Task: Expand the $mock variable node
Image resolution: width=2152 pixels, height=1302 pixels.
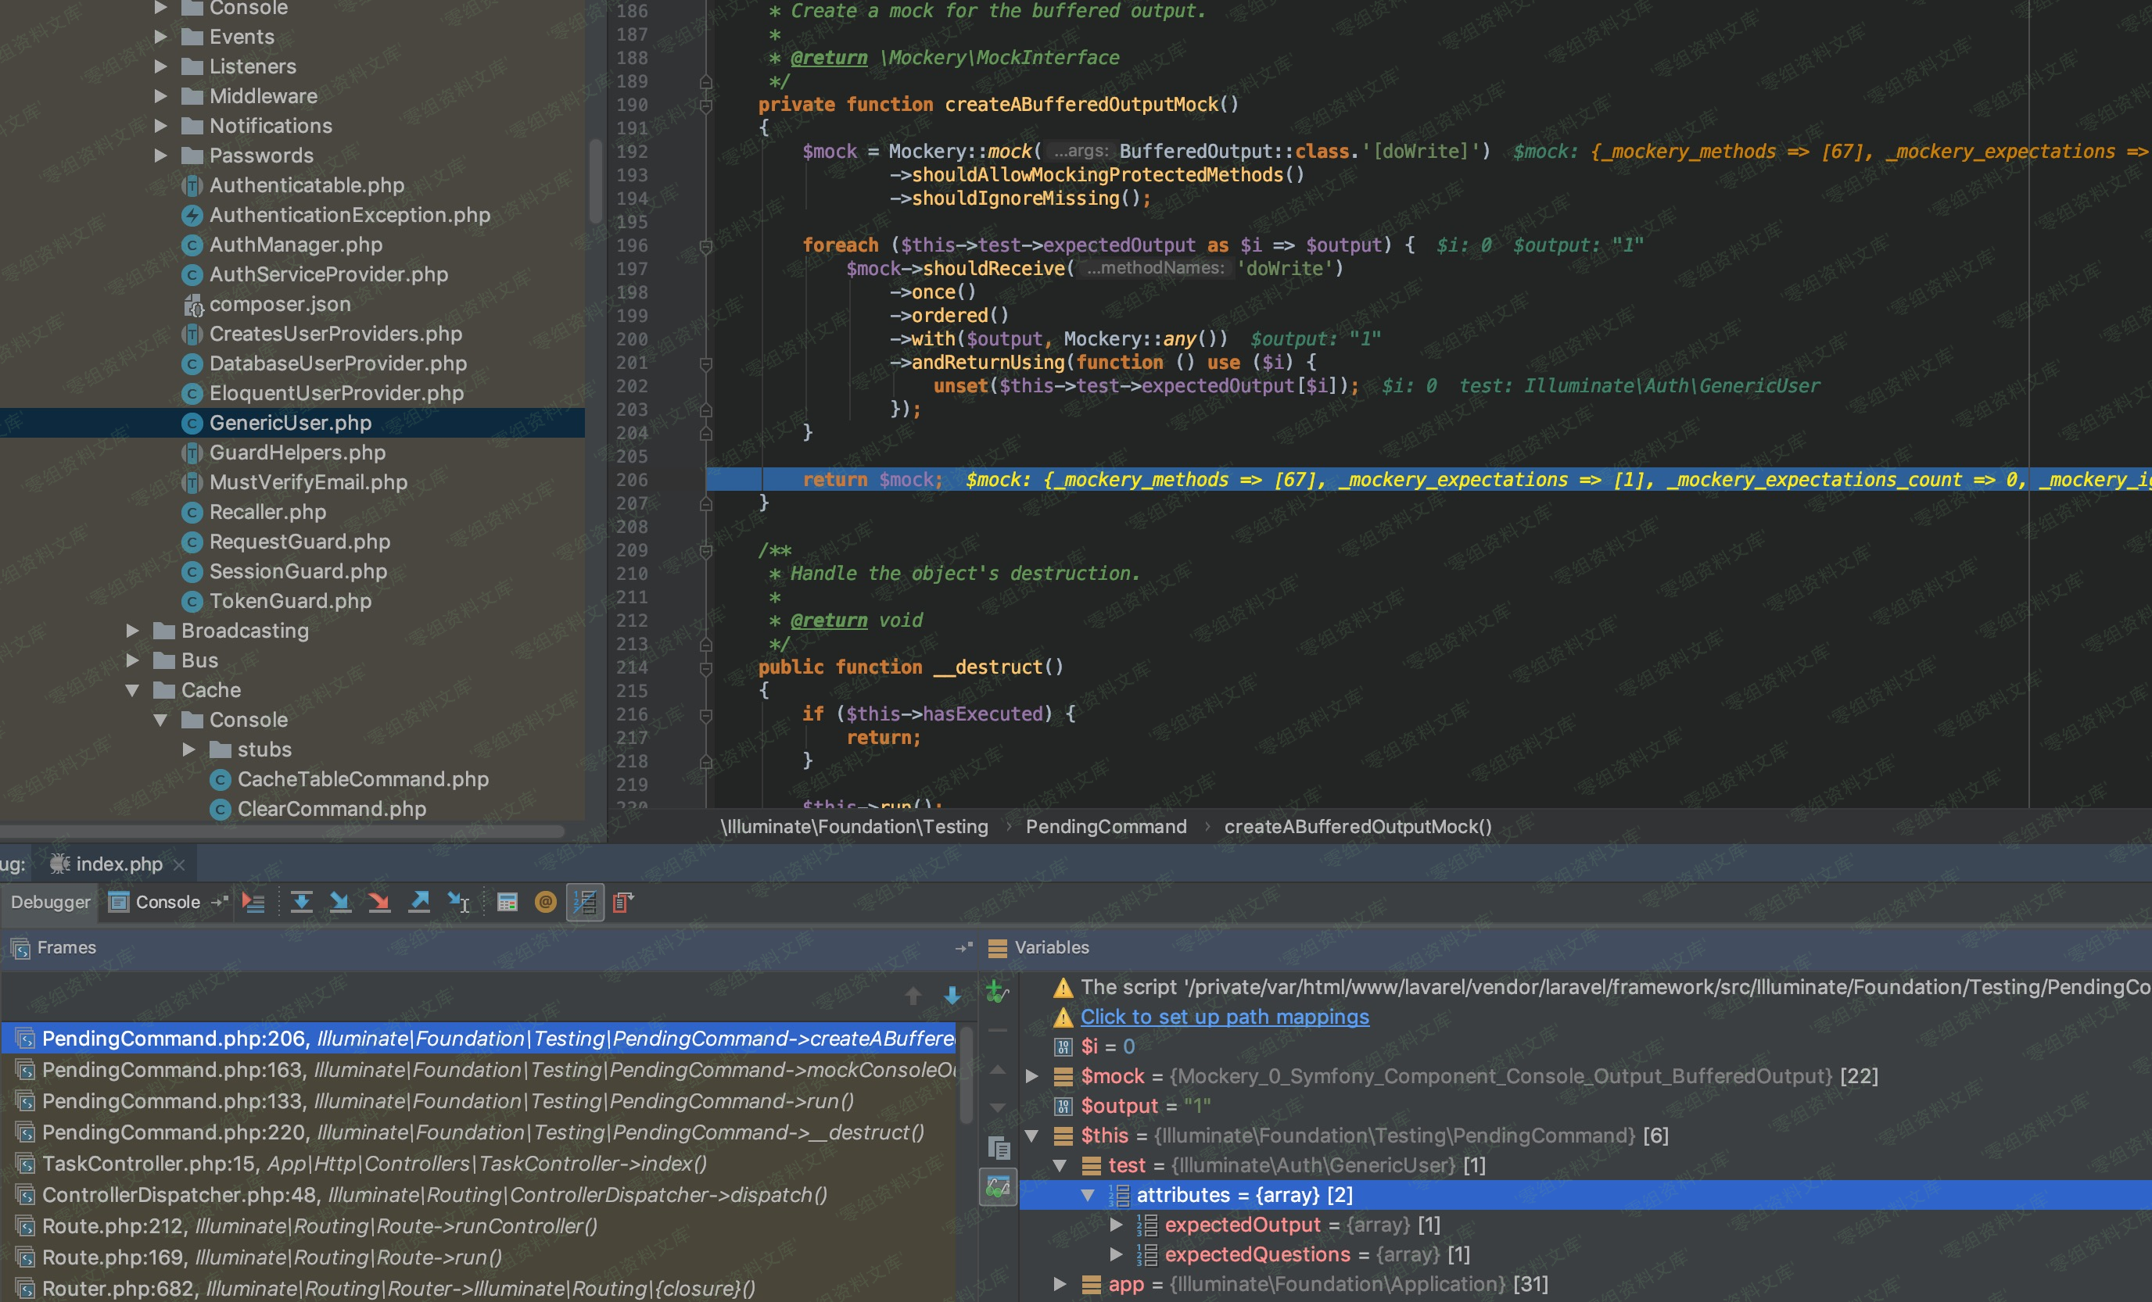Action: tap(1031, 1076)
